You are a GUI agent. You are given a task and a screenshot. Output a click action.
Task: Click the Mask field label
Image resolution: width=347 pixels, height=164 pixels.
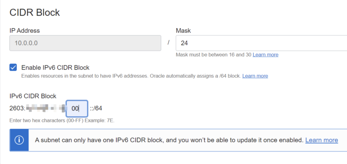pos(183,31)
